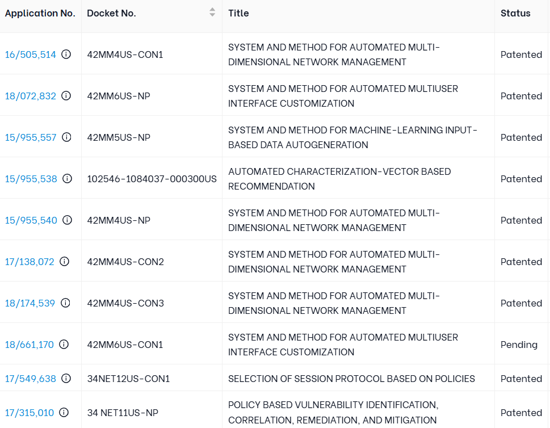
Task: Click info icon next to 18/072,832
Action: click(x=66, y=96)
